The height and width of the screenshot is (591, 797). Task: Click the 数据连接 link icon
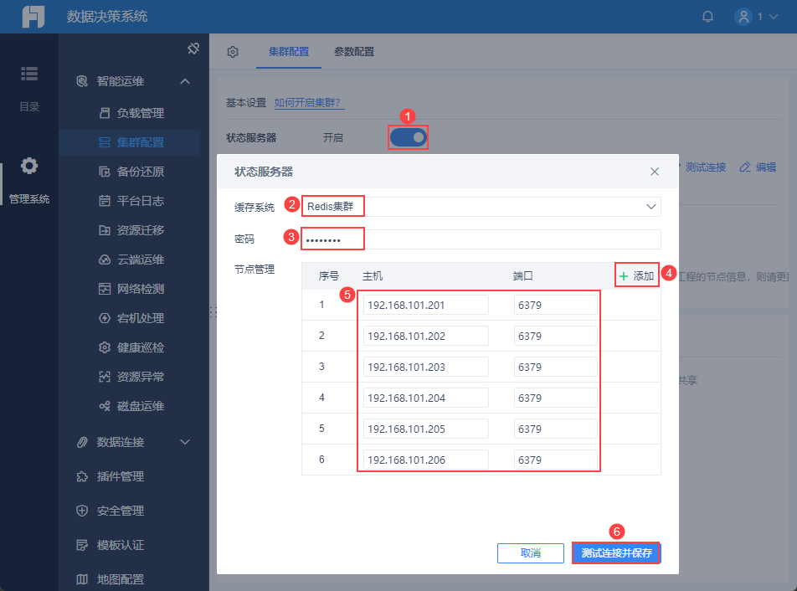[x=82, y=442]
